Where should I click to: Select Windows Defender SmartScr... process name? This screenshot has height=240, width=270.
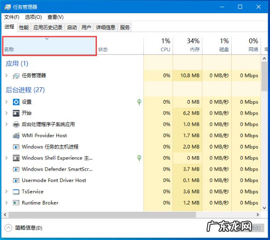(57, 169)
